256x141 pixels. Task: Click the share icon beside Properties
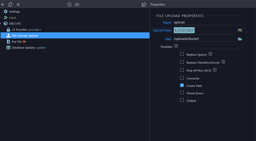click(144, 4)
